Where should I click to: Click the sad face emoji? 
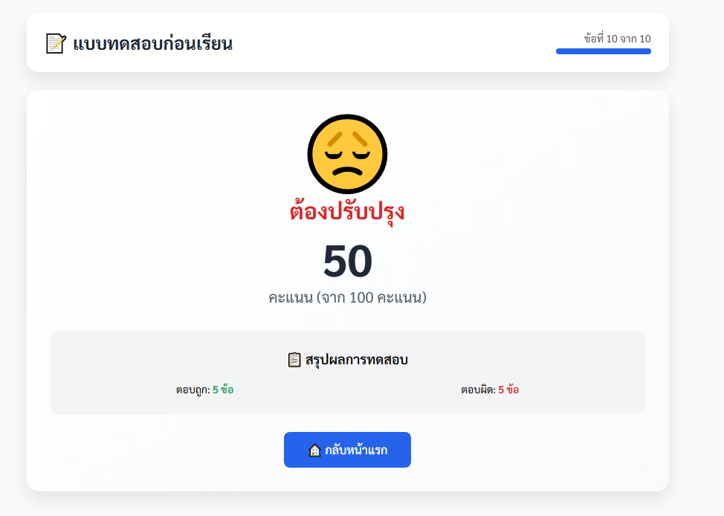click(347, 154)
